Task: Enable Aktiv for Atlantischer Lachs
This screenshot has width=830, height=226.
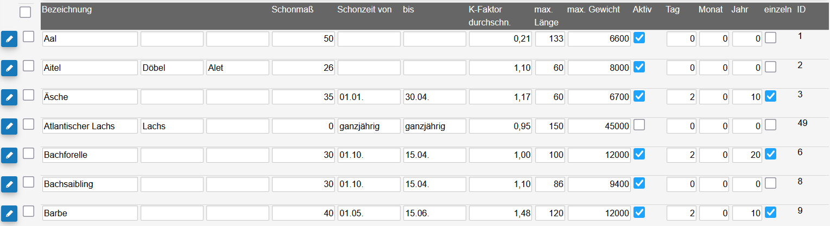Action: [639, 125]
